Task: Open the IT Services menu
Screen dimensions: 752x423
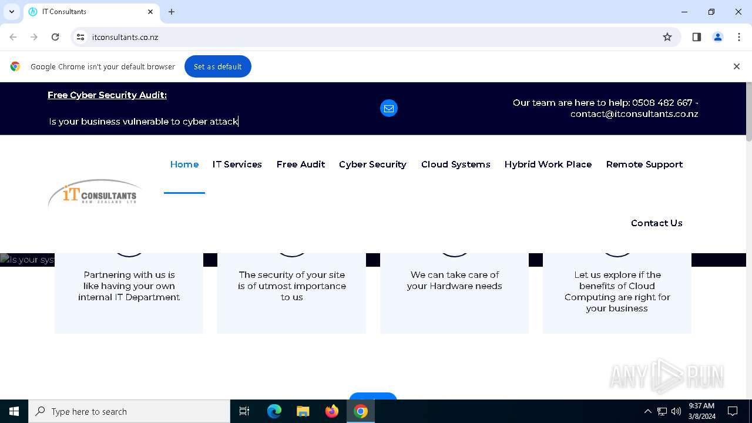Action: pyautogui.click(x=237, y=164)
